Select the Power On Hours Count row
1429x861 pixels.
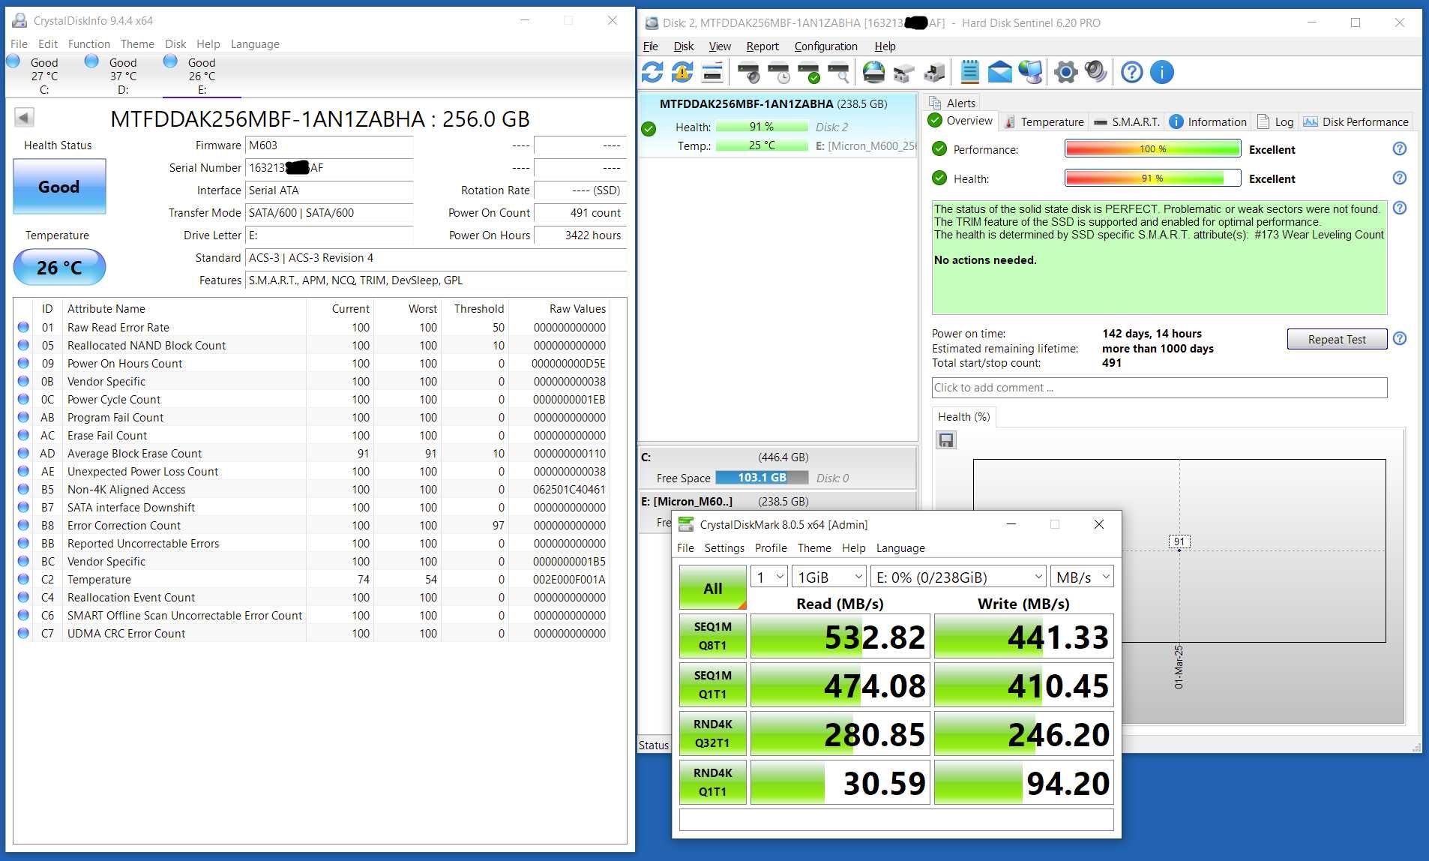click(313, 363)
